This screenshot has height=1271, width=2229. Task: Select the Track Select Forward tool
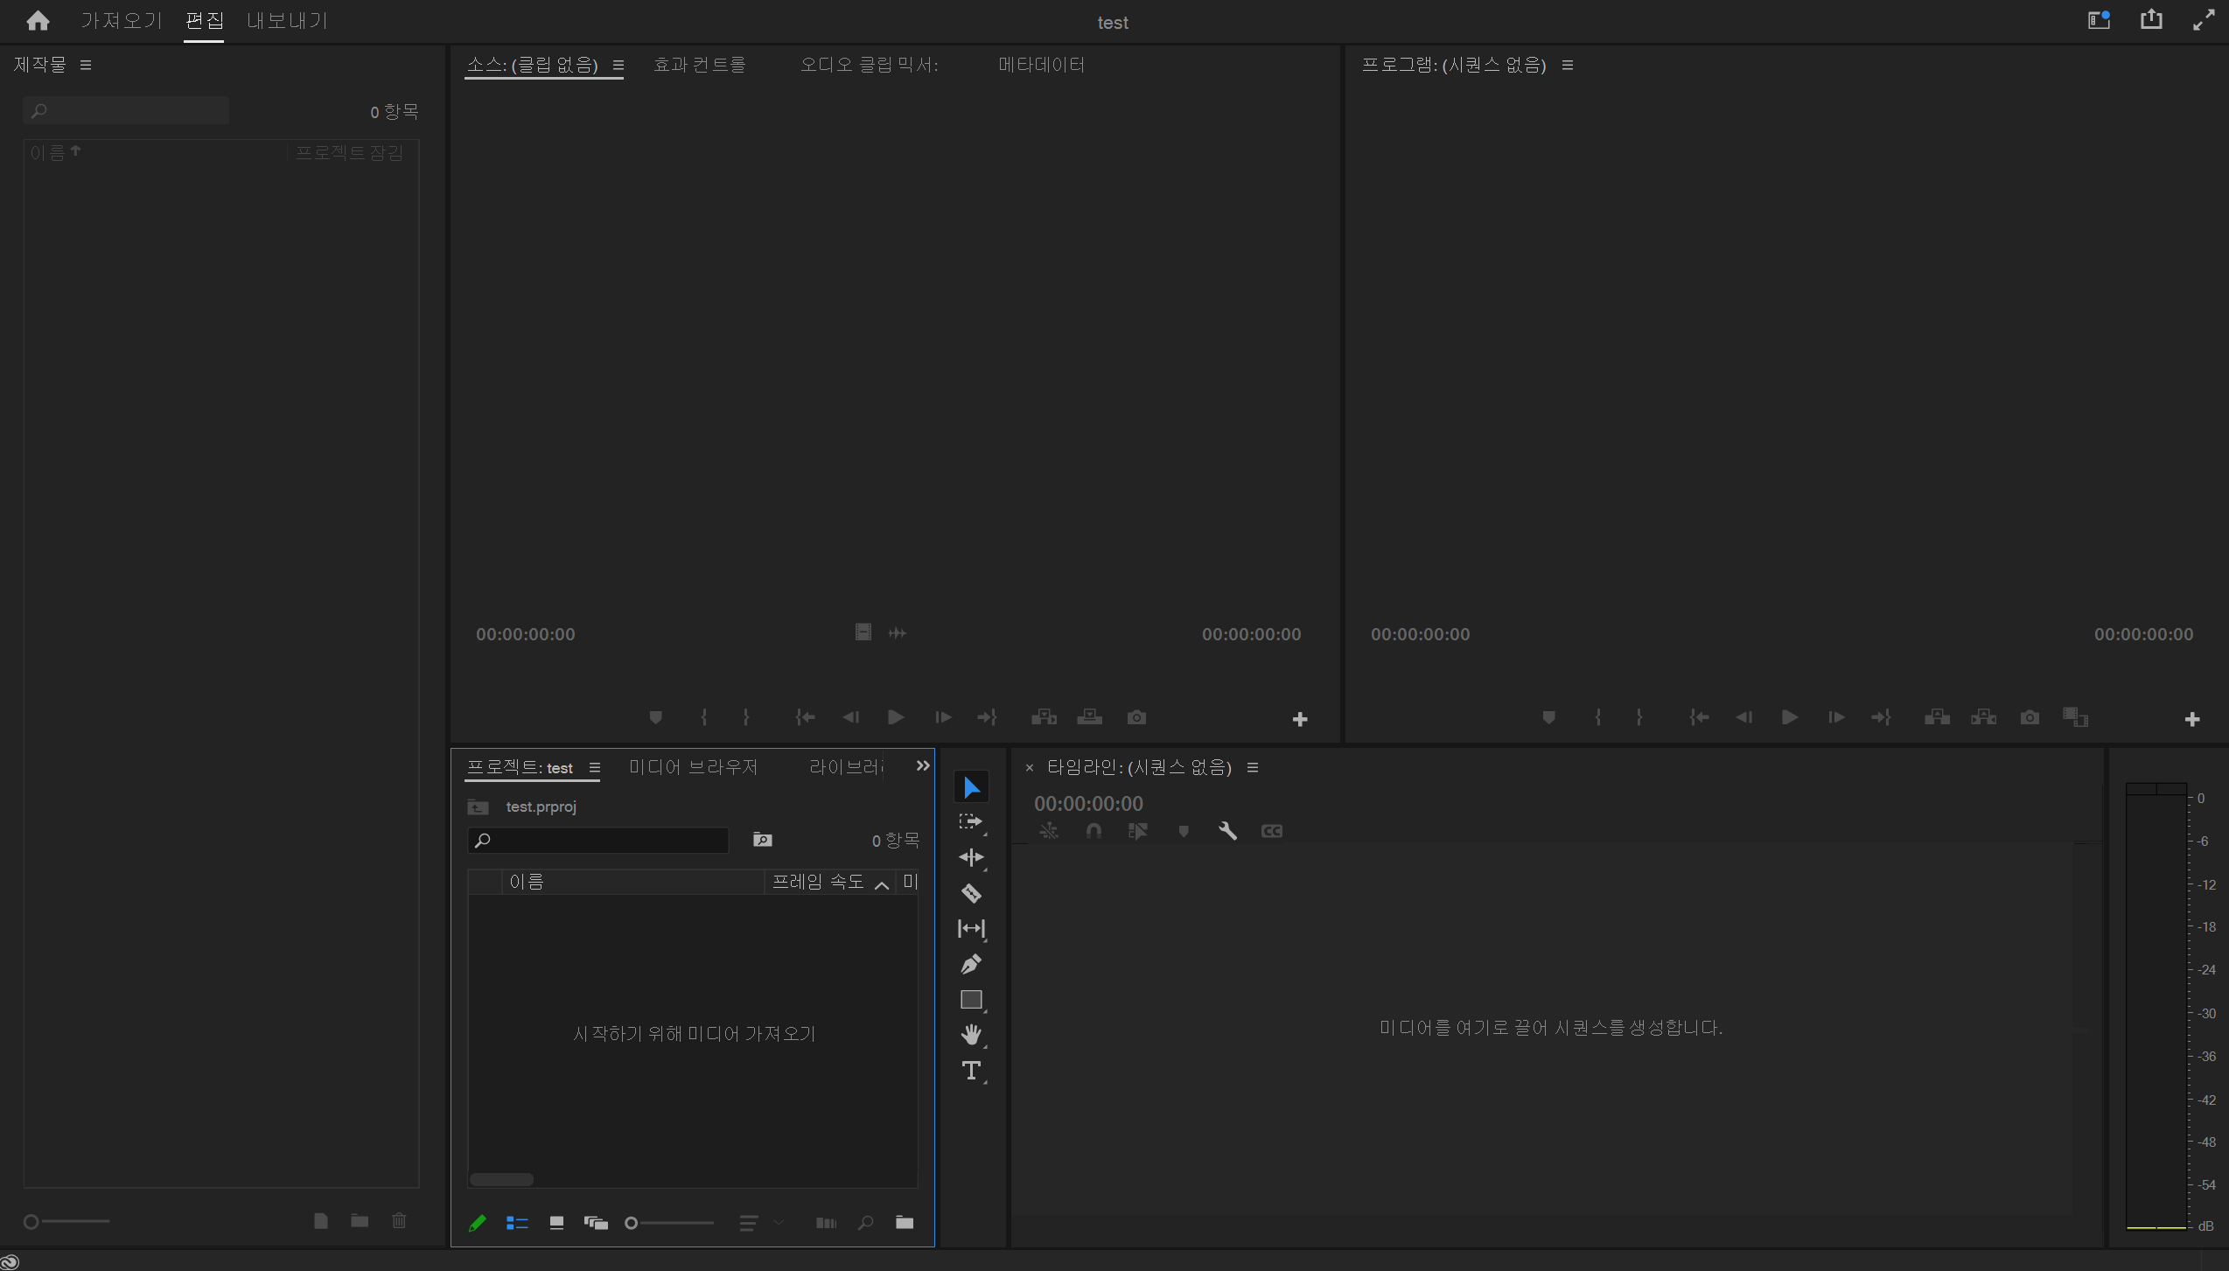click(971, 822)
